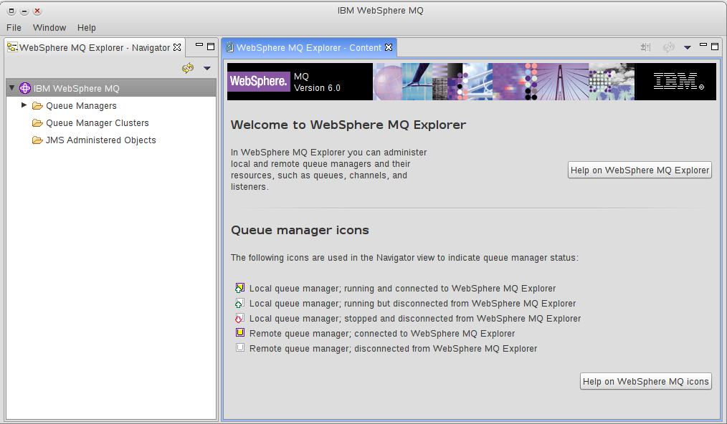The width and height of the screenshot is (727, 424).
Task: Select the IBM WebSphere MQ root label
Action: 77,88
